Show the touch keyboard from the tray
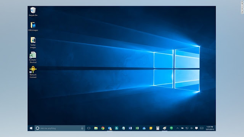This screenshot has width=244, height=137. (x=202, y=128)
